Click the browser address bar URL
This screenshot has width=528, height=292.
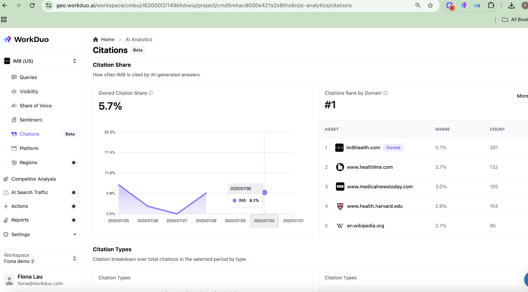(204, 5)
